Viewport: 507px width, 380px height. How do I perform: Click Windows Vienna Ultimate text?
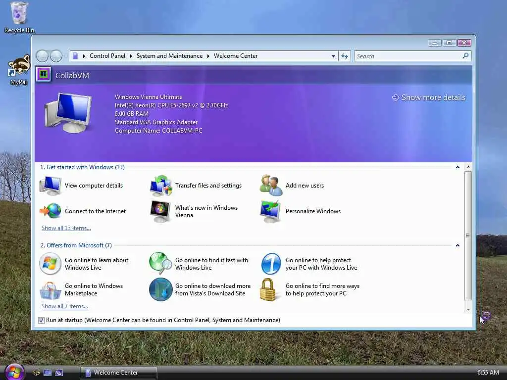pyautogui.click(x=149, y=97)
